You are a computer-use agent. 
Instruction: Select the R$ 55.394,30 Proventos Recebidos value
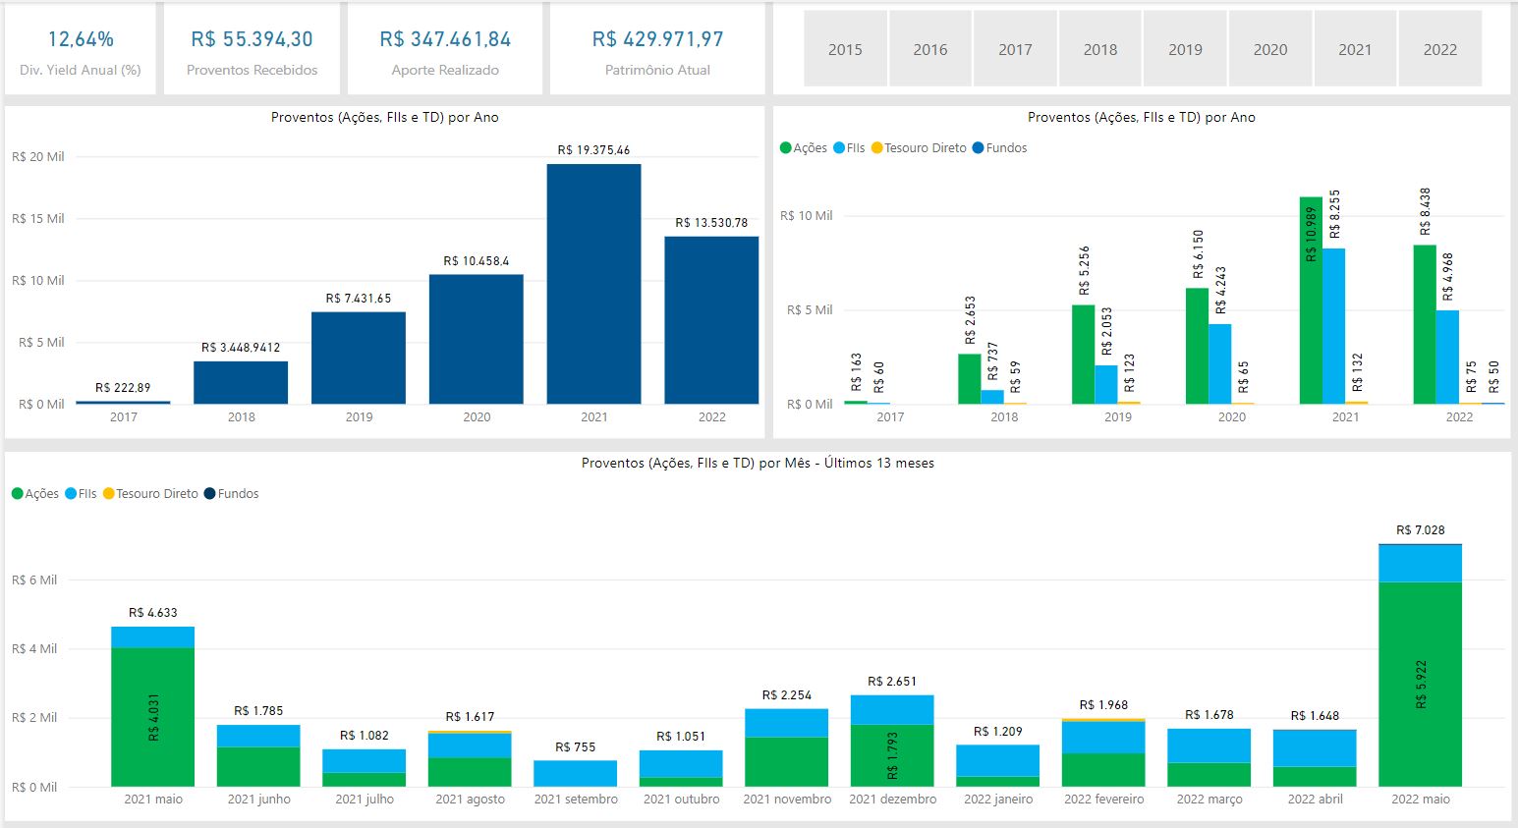tap(252, 39)
